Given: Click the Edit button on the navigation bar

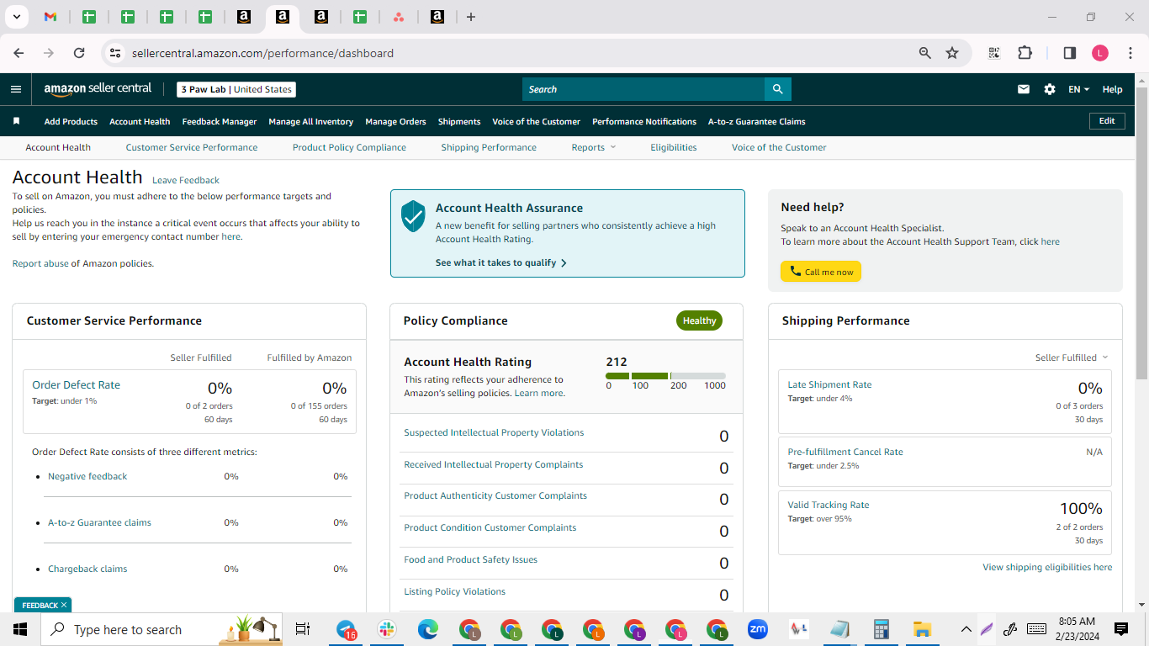Looking at the screenshot, I should click(x=1107, y=121).
